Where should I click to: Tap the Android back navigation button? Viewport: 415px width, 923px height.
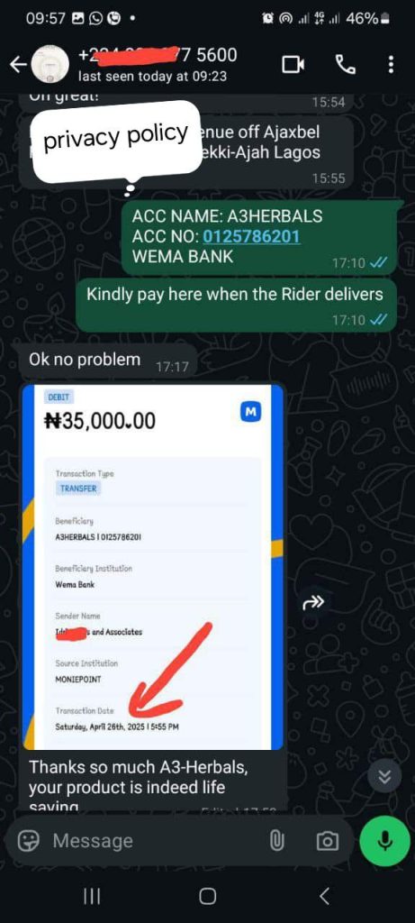pos(324,897)
